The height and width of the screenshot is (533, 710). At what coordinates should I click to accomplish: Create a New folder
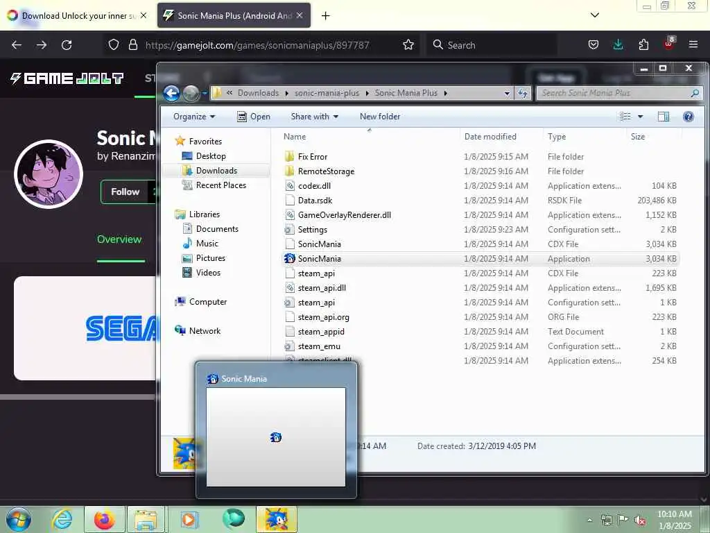pyautogui.click(x=380, y=117)
